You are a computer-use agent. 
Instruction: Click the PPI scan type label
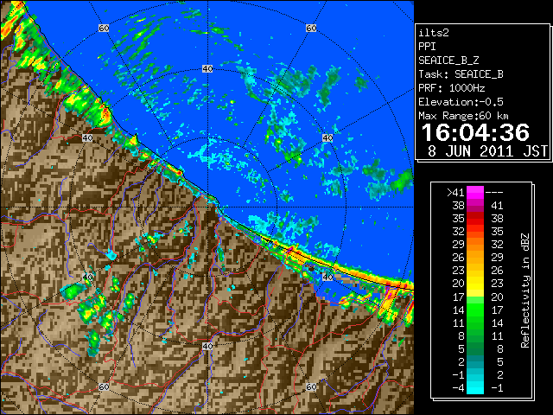point(427,47)
